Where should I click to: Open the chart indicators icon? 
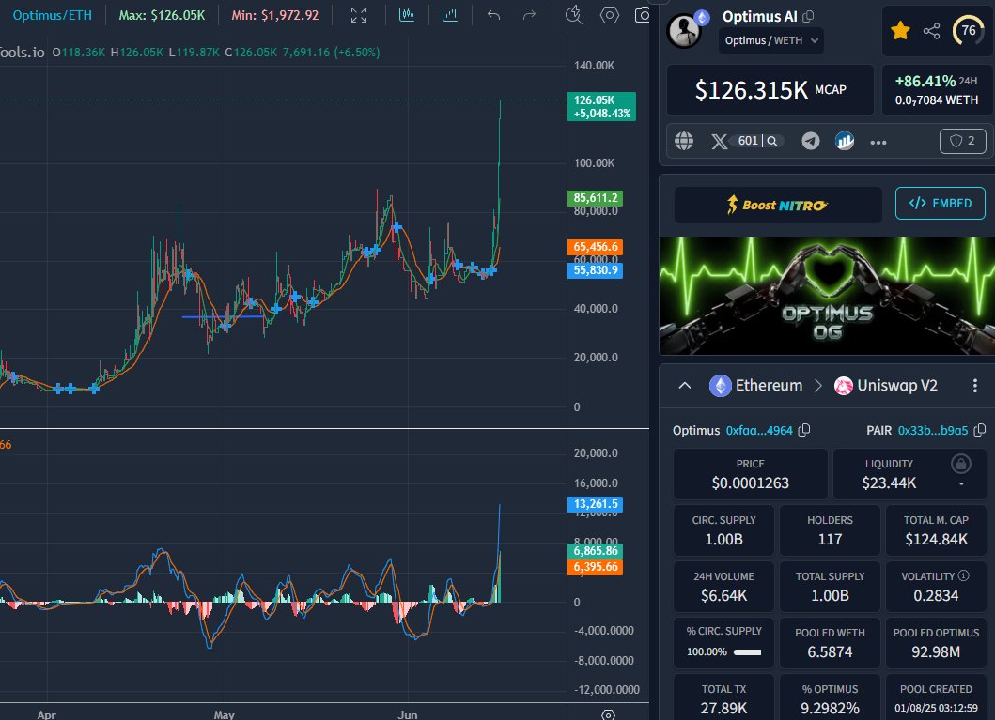click(450, 15)
